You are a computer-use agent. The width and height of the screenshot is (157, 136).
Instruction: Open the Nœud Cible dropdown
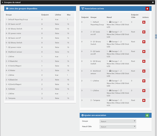(x=118, y=127)
